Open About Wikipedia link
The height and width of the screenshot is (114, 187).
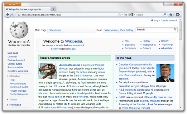coord(18,84)
